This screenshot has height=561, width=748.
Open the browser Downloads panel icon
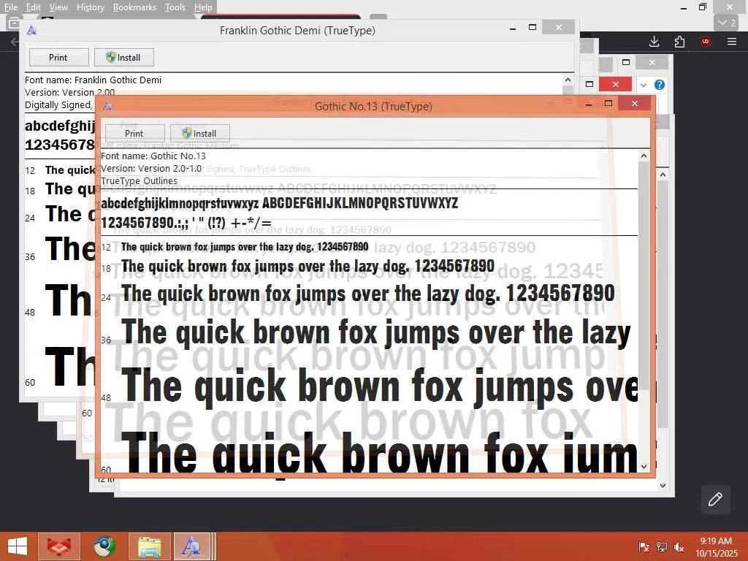pyautogui.click(x=654, y=42)
